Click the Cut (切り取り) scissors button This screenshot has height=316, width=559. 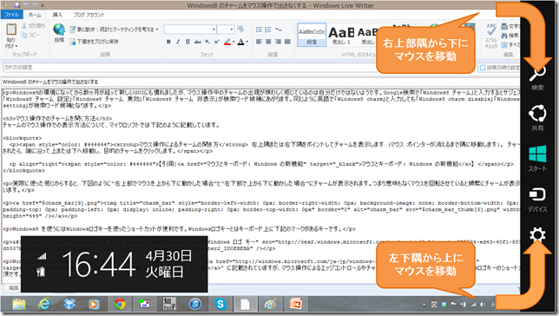click(x=33, y=26)
